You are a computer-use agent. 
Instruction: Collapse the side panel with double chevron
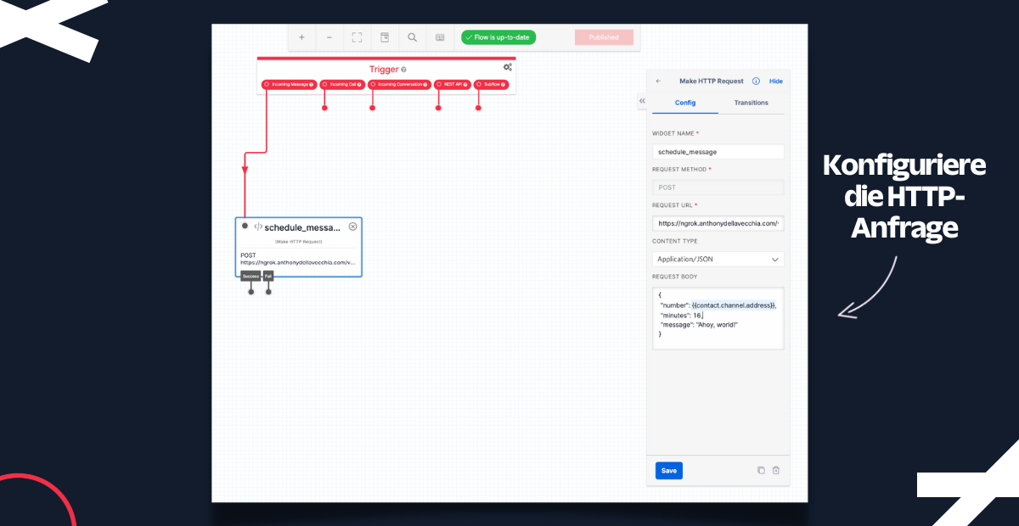[642, 101]
